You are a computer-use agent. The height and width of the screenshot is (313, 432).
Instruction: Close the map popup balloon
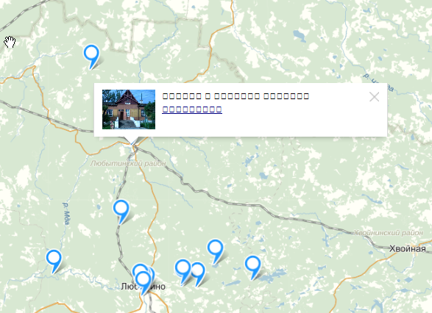[374, 97]
